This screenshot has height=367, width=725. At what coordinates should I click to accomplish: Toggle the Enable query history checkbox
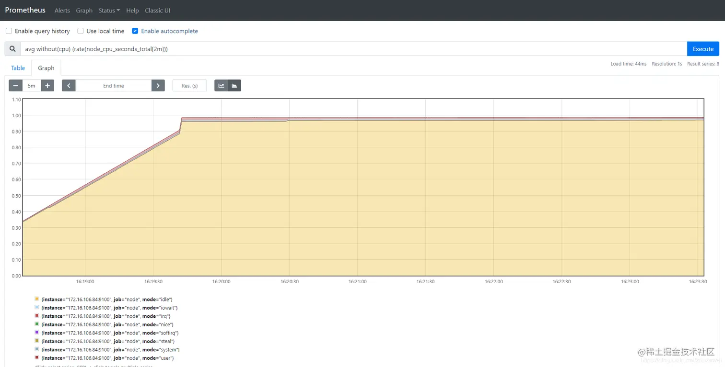click(x=9, y=31)
